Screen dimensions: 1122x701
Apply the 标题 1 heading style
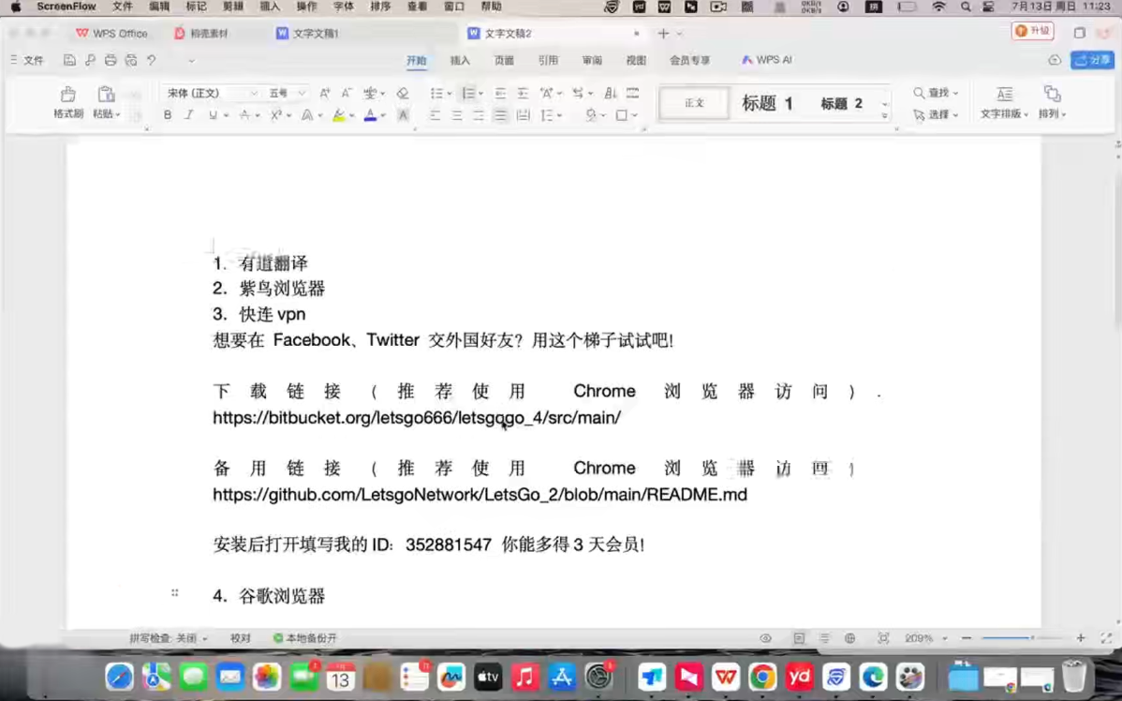coord(767,103)
